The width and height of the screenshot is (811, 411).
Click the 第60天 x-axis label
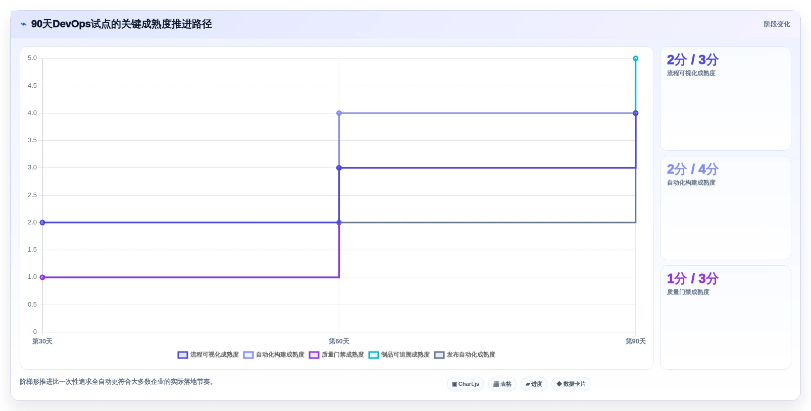(x=339, y=341)
